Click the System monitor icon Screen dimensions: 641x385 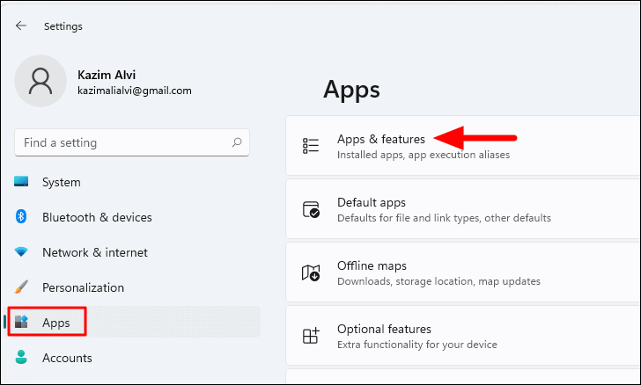tap(21, 182)
